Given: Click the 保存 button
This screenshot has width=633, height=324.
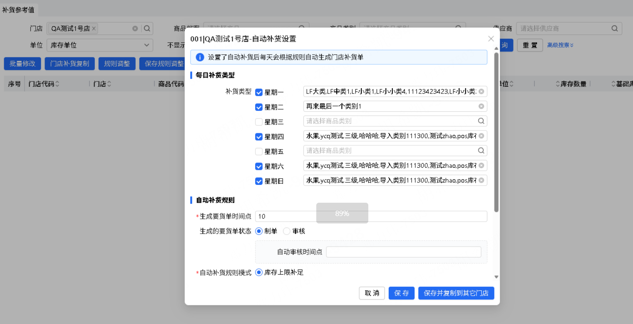Looking at the screenshot, I should coord(401,293).
